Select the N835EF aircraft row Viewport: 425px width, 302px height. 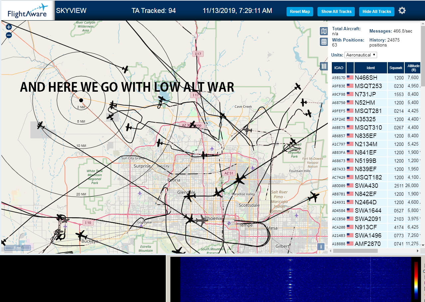tap(376, 136)
